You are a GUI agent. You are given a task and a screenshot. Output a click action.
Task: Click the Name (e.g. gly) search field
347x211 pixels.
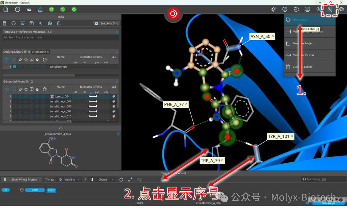(324, 180)
